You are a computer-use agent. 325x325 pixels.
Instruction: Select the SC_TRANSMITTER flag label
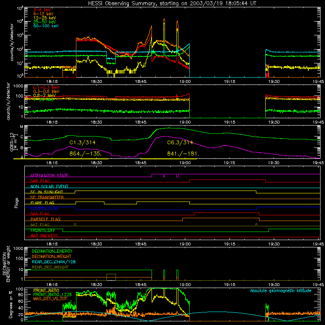pos(47,197)
